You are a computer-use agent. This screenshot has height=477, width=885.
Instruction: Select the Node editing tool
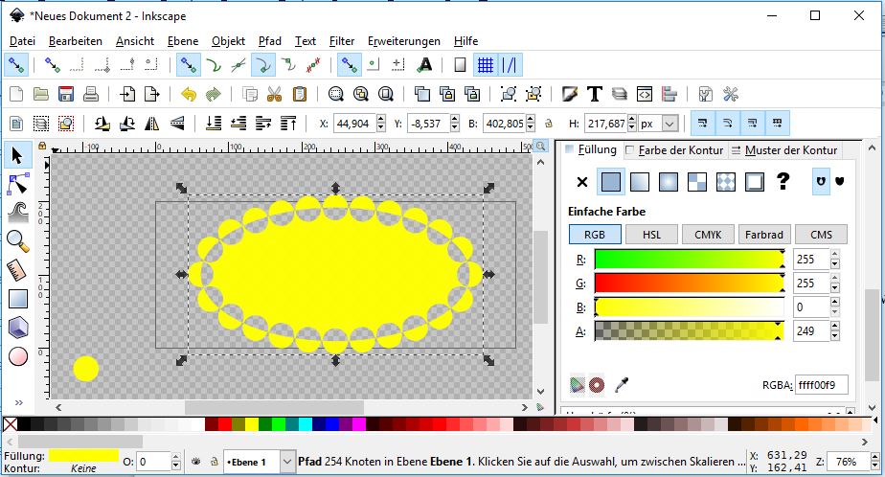[x=17, y=184]
